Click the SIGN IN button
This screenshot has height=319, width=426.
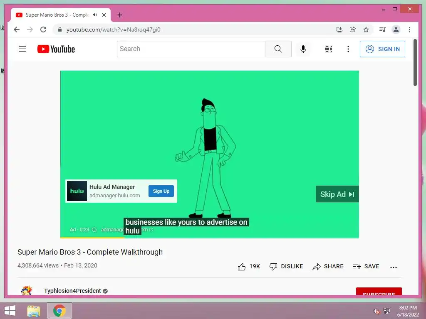[382, 49]
